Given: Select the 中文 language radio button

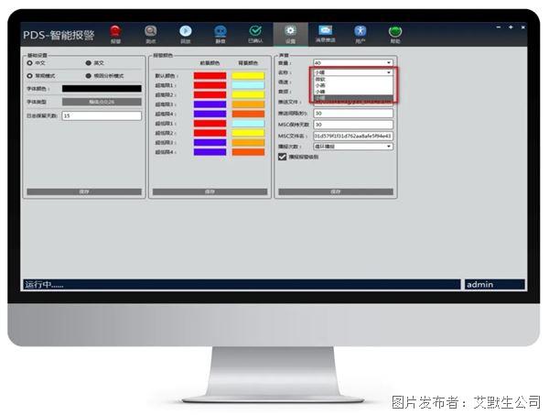Looking at the screenshot, I should 29,63.
